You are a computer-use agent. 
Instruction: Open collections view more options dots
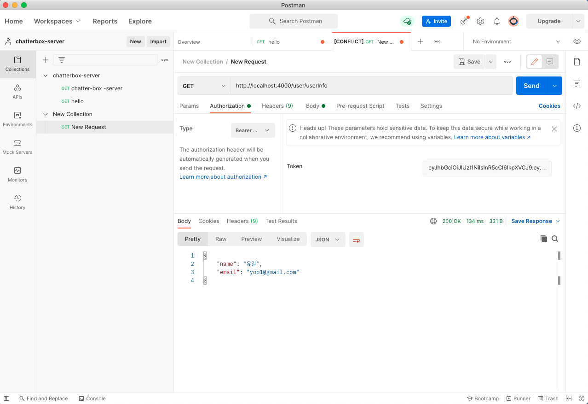tap(165, 60)
